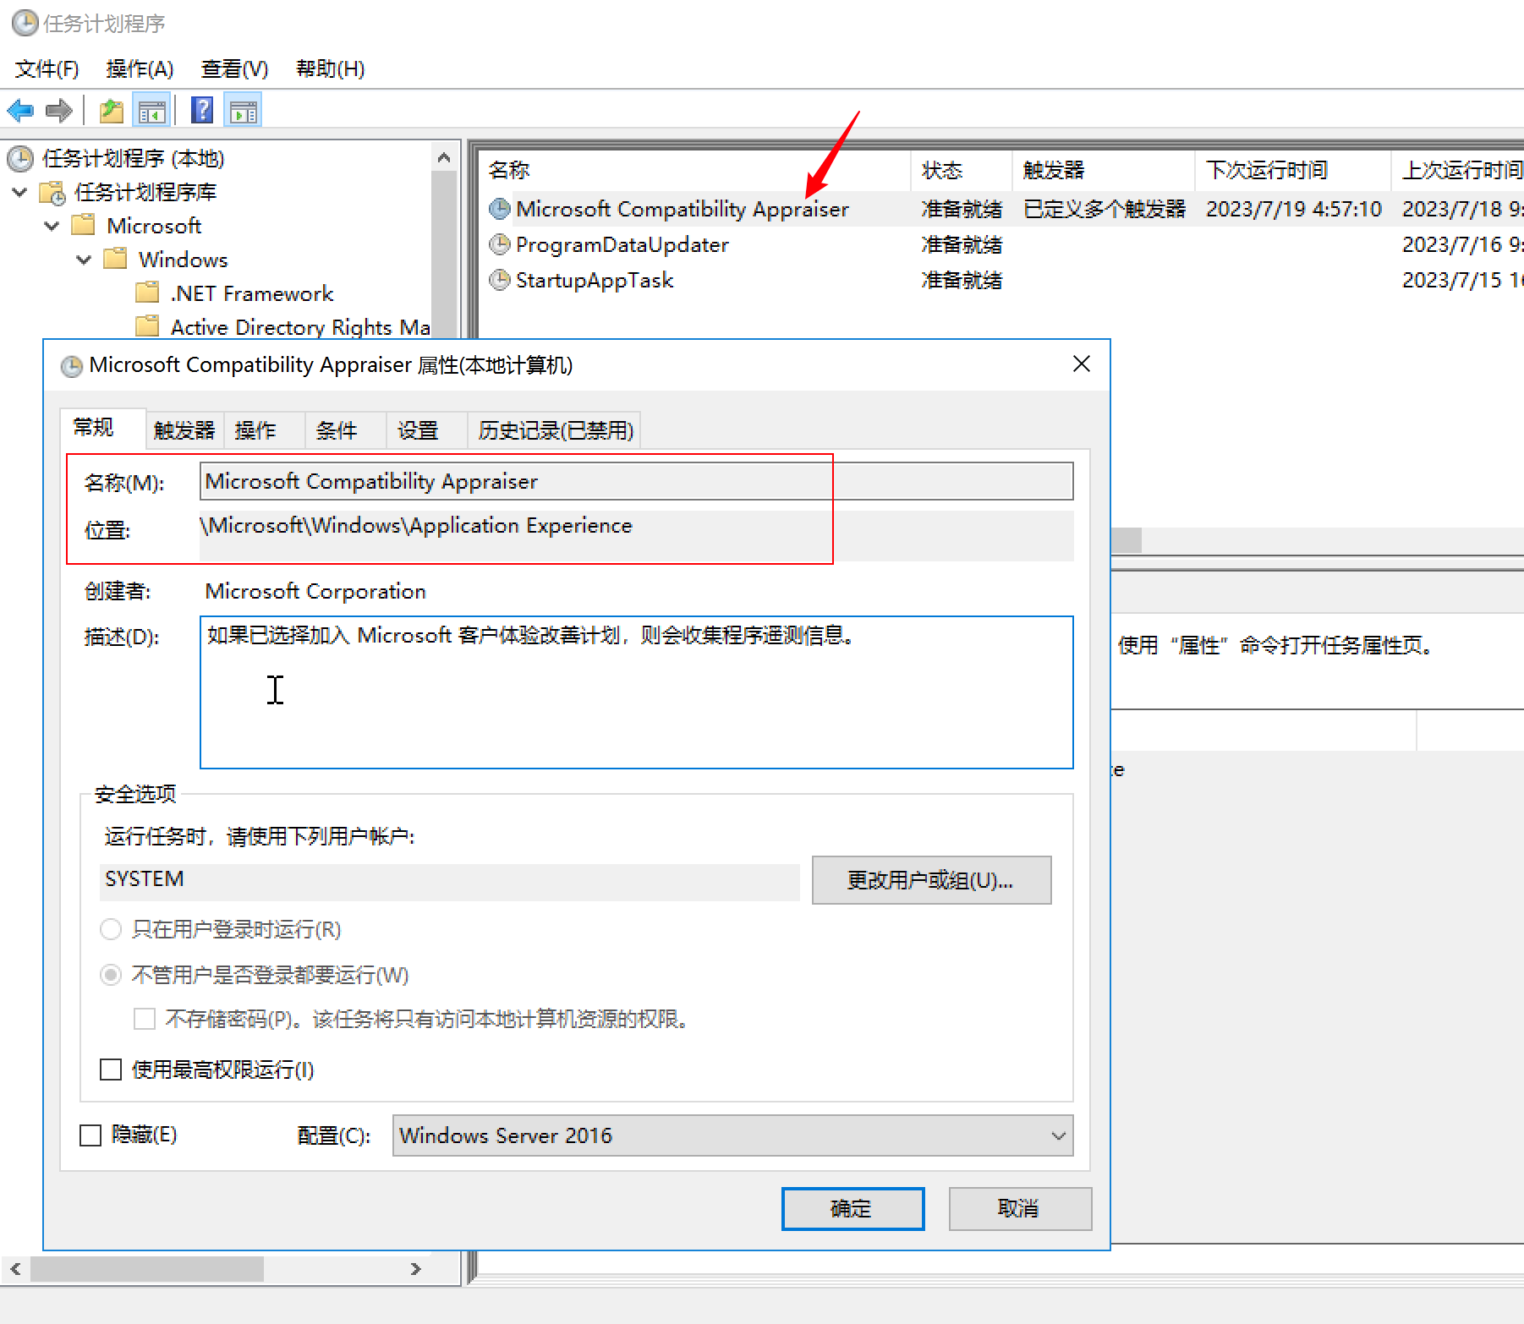Screen dimensions: 1524x1324
Task: Select the 只在用户登录时运行 radio button
Action: tap(111, 929)
